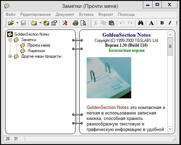This screenshot has width=181, height=145.
Task: Click the New note folder icon
Action: tap(34, 23)
